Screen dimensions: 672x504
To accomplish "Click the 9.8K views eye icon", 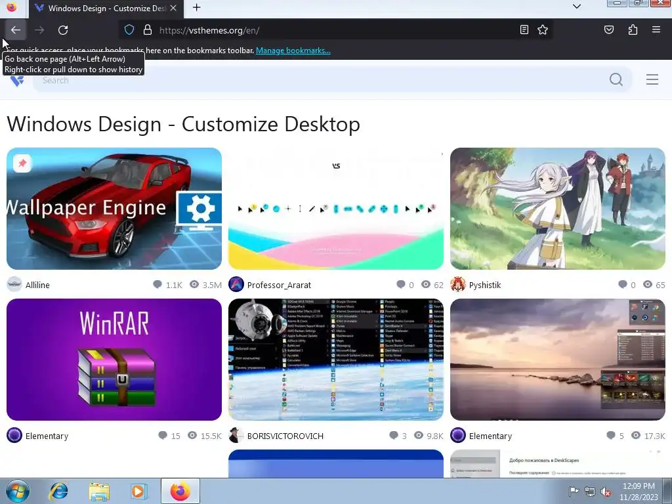I will pyautogui.click(x=419, y=436).
